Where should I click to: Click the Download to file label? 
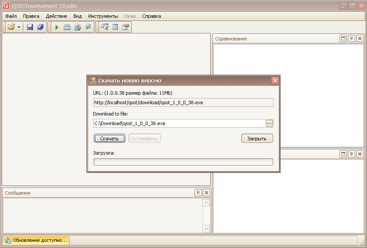click(x=110, y=114)
